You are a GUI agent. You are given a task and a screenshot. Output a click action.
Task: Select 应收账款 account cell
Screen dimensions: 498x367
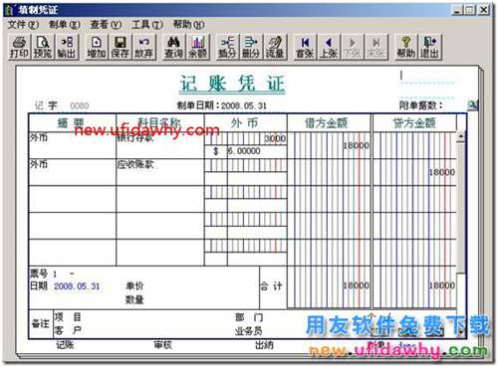[160, 172]
